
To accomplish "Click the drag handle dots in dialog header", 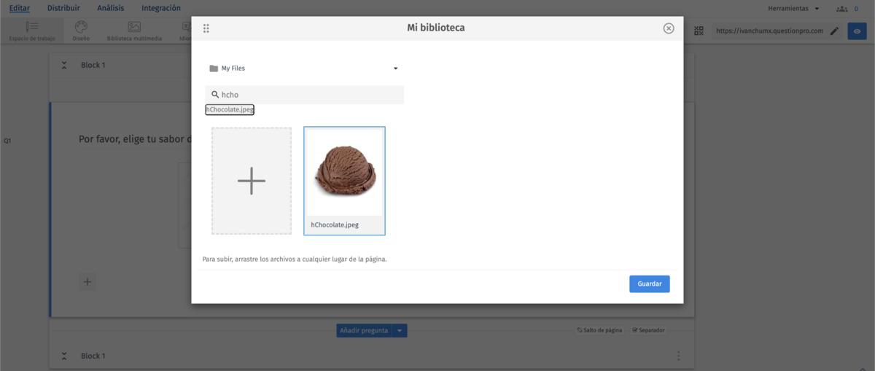I will click(206, 28).
